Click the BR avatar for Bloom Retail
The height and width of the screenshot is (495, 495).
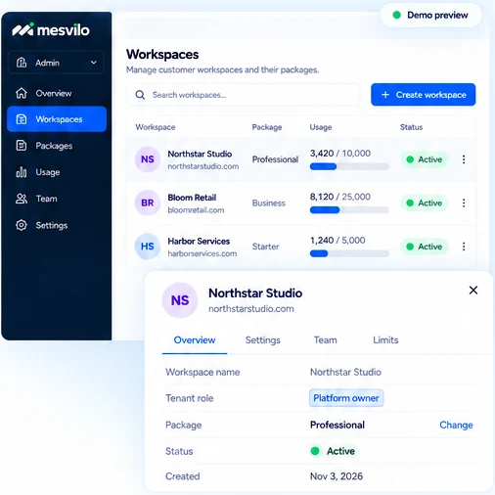(x=148, y=202)
